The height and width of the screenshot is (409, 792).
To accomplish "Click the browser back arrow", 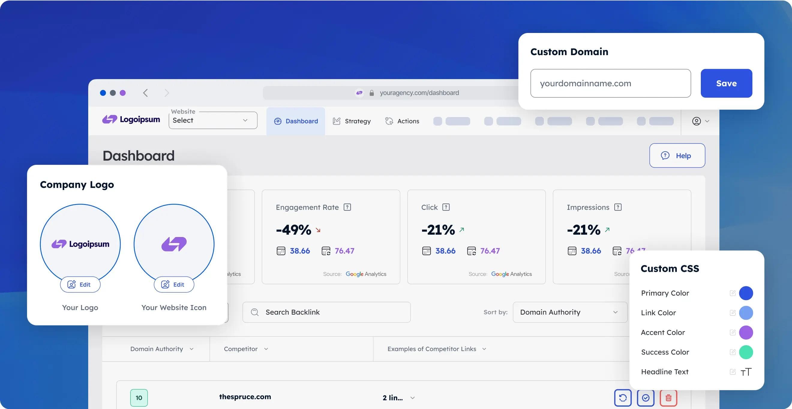I will click(x=145, y=93).
